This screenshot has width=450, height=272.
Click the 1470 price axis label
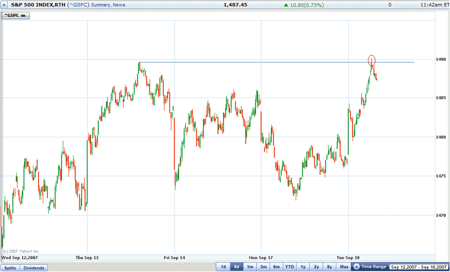441,215
